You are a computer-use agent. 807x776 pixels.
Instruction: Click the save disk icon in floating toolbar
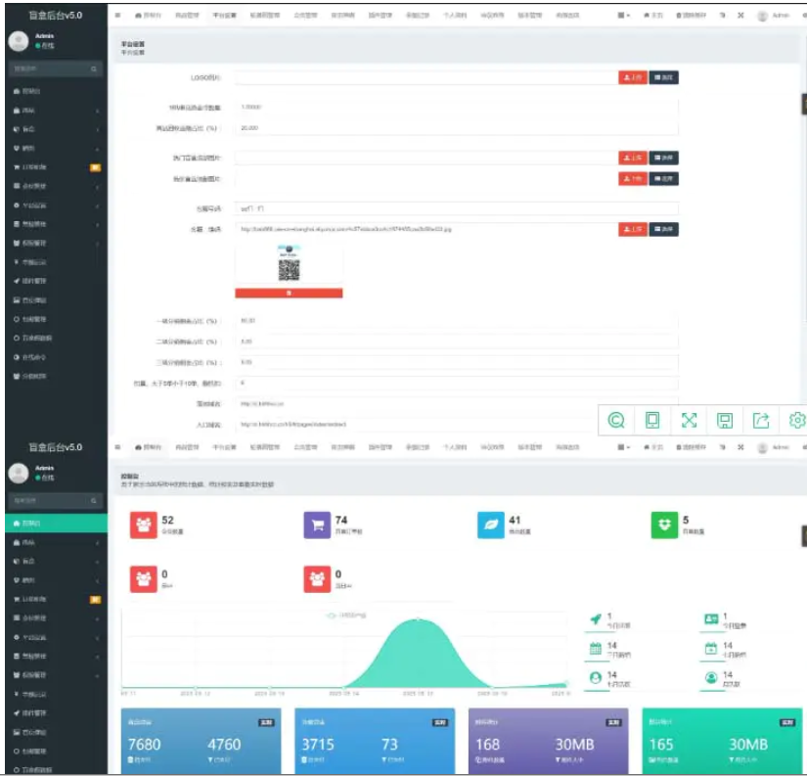click(725, 421)
